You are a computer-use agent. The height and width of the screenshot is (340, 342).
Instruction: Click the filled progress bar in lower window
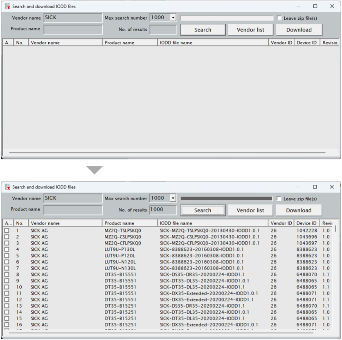click(227, 199)
